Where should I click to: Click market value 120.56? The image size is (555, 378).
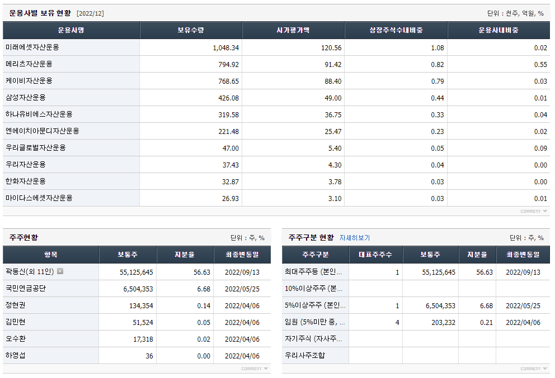[x=331, y=47]
